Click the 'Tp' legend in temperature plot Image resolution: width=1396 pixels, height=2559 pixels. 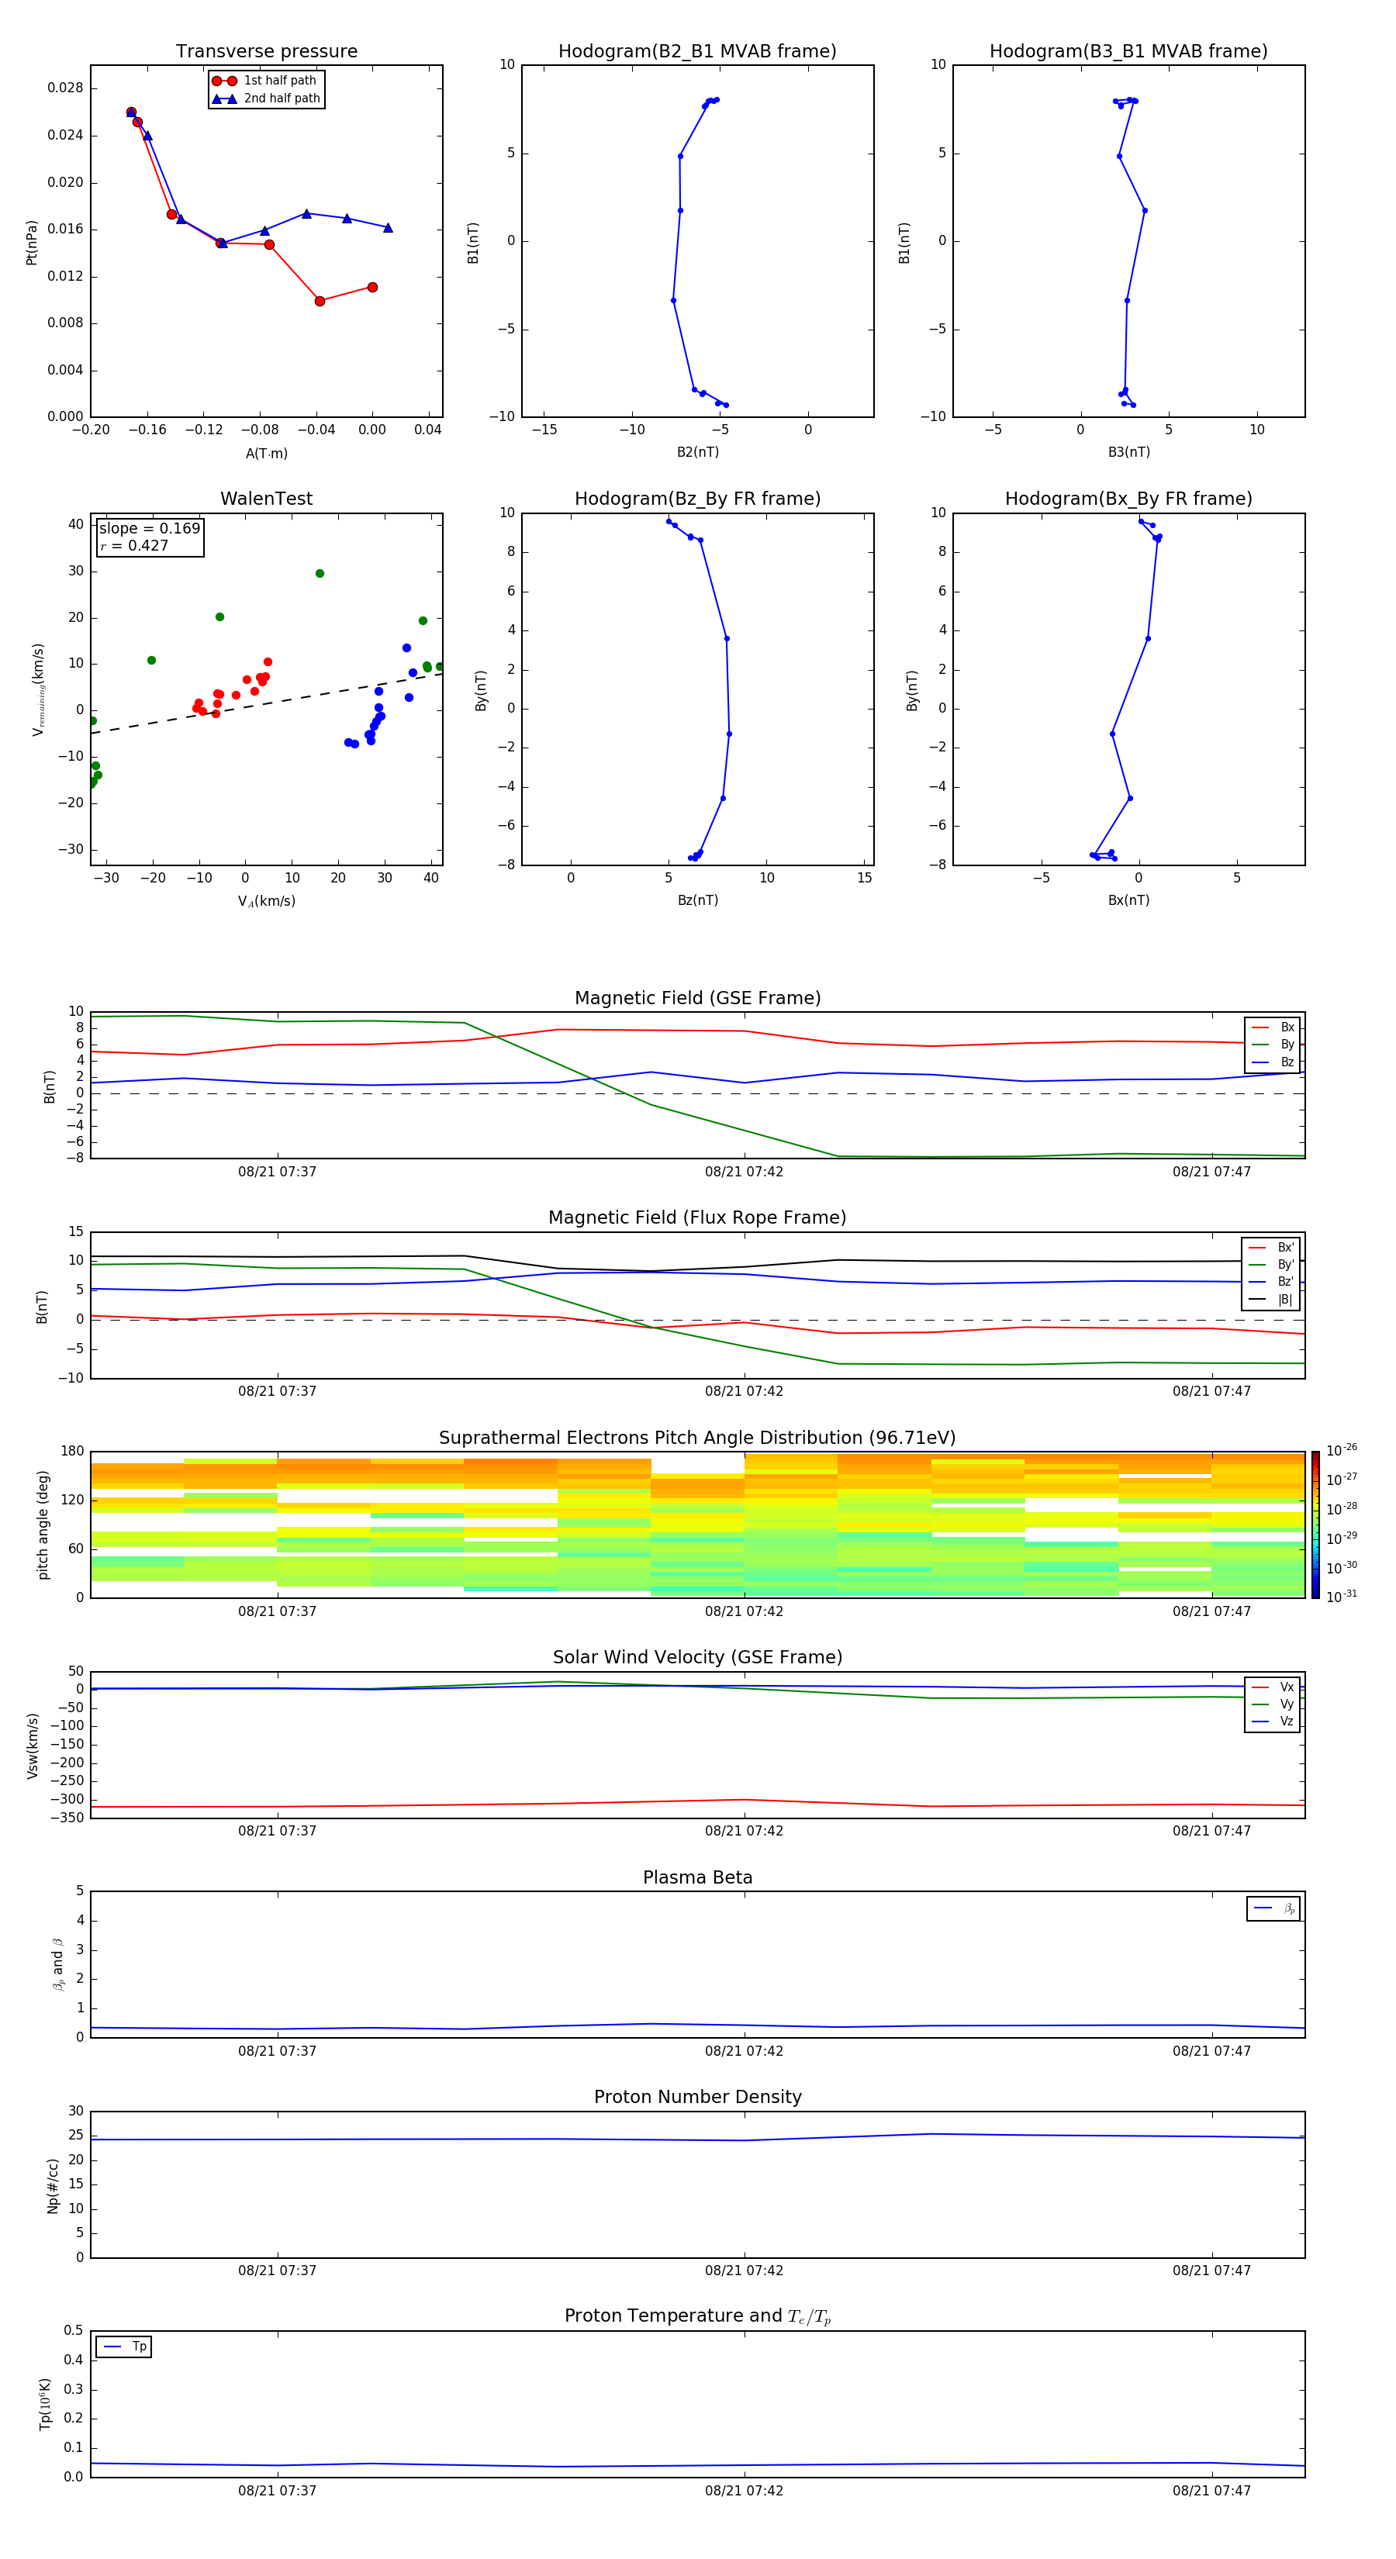(x=124, y=2347)
